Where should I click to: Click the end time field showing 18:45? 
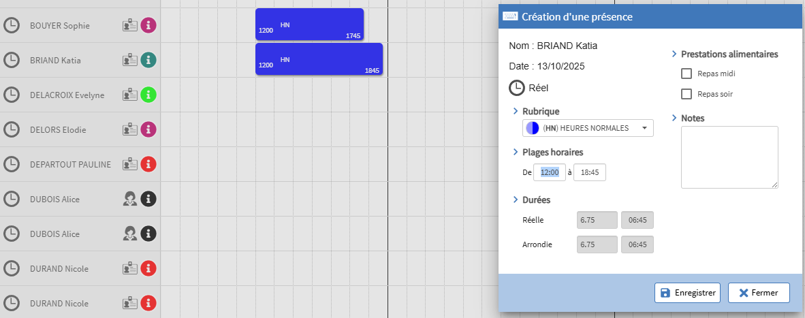click(x=589, y=172)
